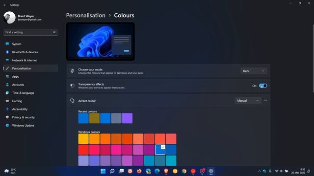Open the Windows Start menu
This screenshot has width=314, height=176.
tap(103, 171)
